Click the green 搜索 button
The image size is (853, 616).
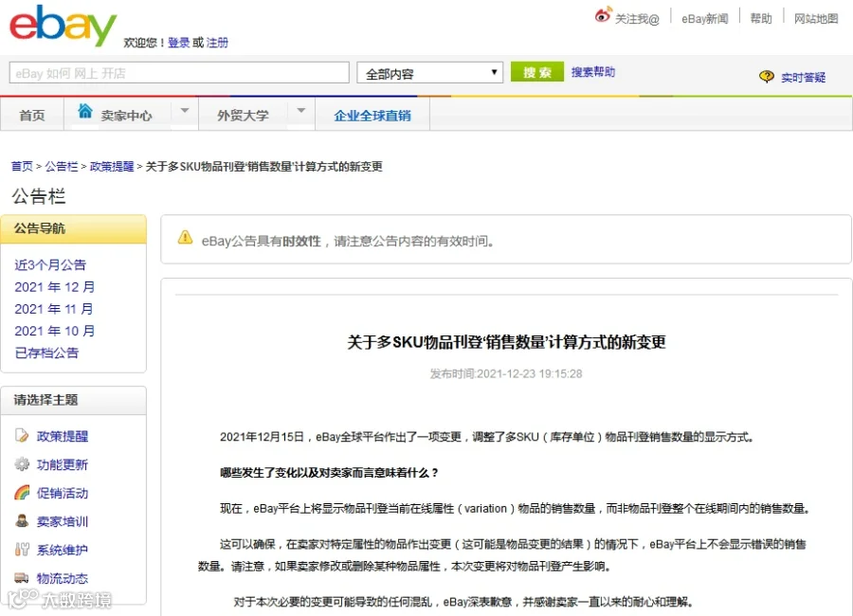(537, 72)
